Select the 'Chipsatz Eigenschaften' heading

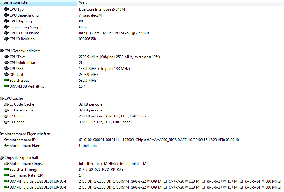tap(23, 158)
